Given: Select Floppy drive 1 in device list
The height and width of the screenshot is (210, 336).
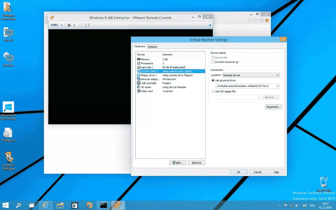Looking at the screenshot, I should point(170,75).
